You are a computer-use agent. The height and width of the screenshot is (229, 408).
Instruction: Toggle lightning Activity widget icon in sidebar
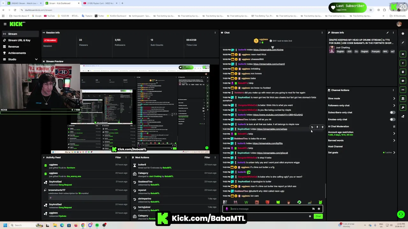pyautogui.click(x=403, y=63)
